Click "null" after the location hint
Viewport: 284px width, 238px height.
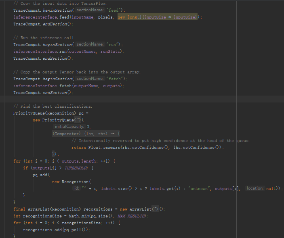point(271,189)
